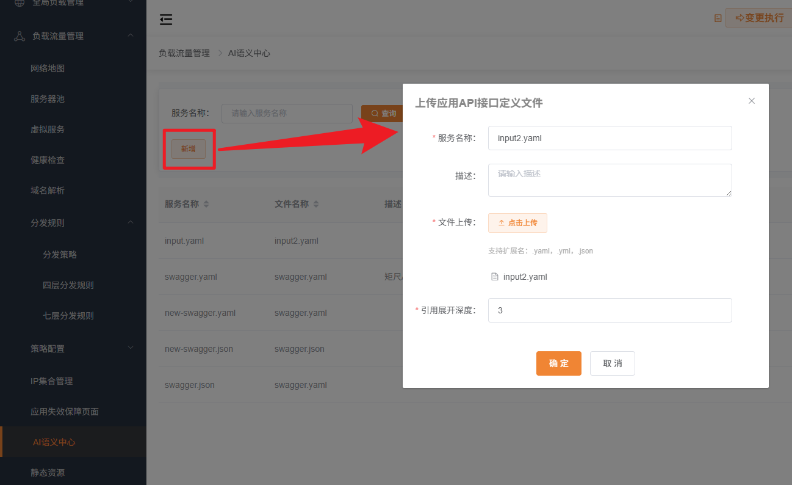Go to the 虚拟服务 page

point(48,129)
